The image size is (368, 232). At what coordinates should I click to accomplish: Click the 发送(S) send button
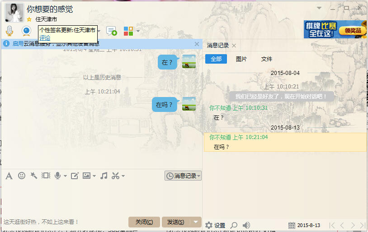click(175, 222)
